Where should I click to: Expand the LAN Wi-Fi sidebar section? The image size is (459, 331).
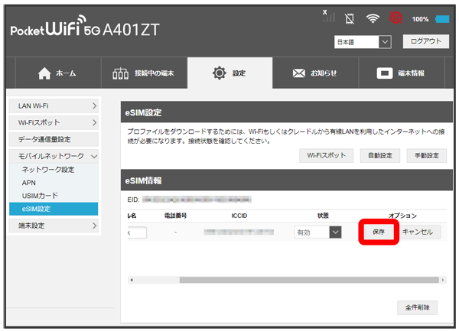(x=57, y=105)
